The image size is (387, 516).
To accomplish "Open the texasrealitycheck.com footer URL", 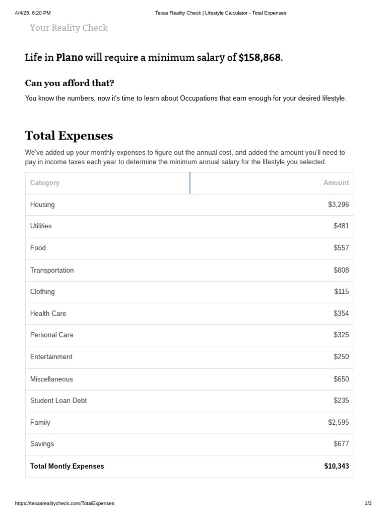I will click(x=64, y=503).
